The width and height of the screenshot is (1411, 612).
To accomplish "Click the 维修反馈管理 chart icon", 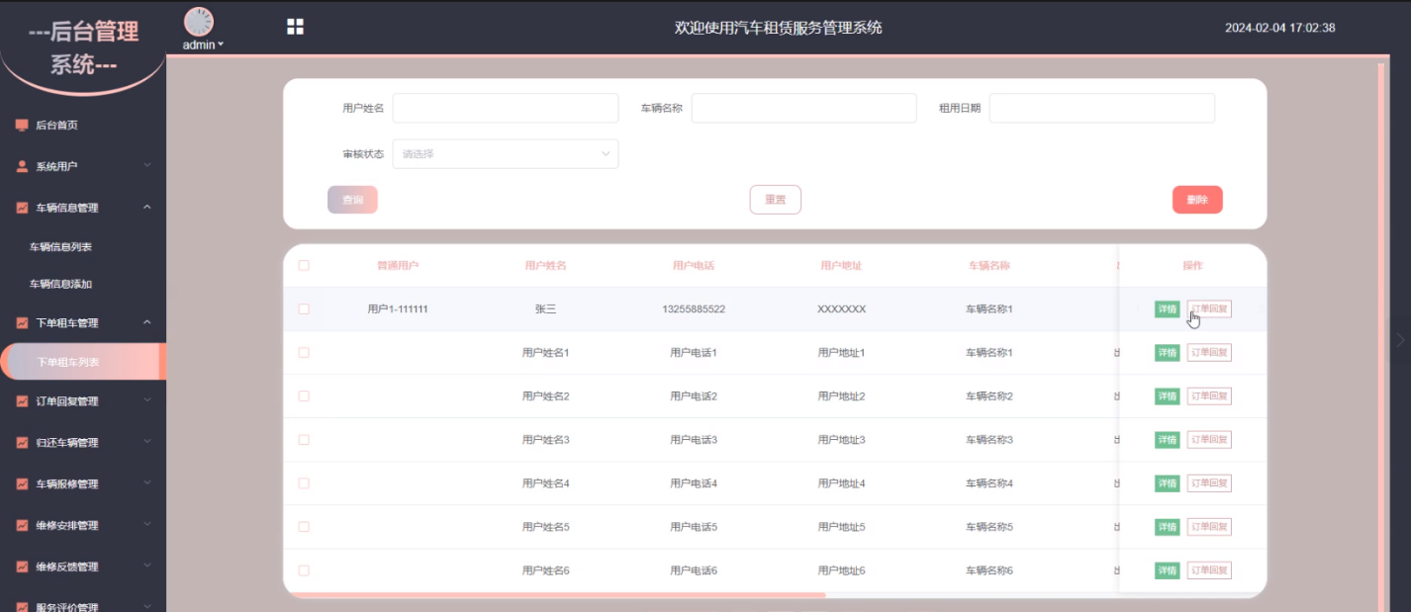I will click(22, 568).
